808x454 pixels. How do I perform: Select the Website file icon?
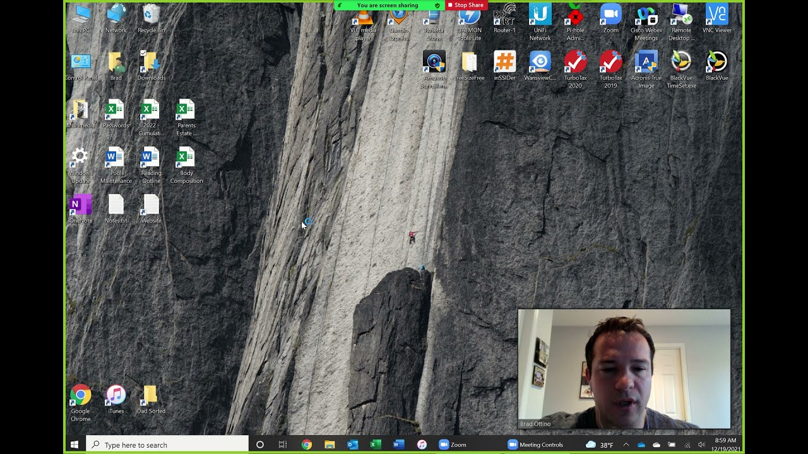click(151, 209)
